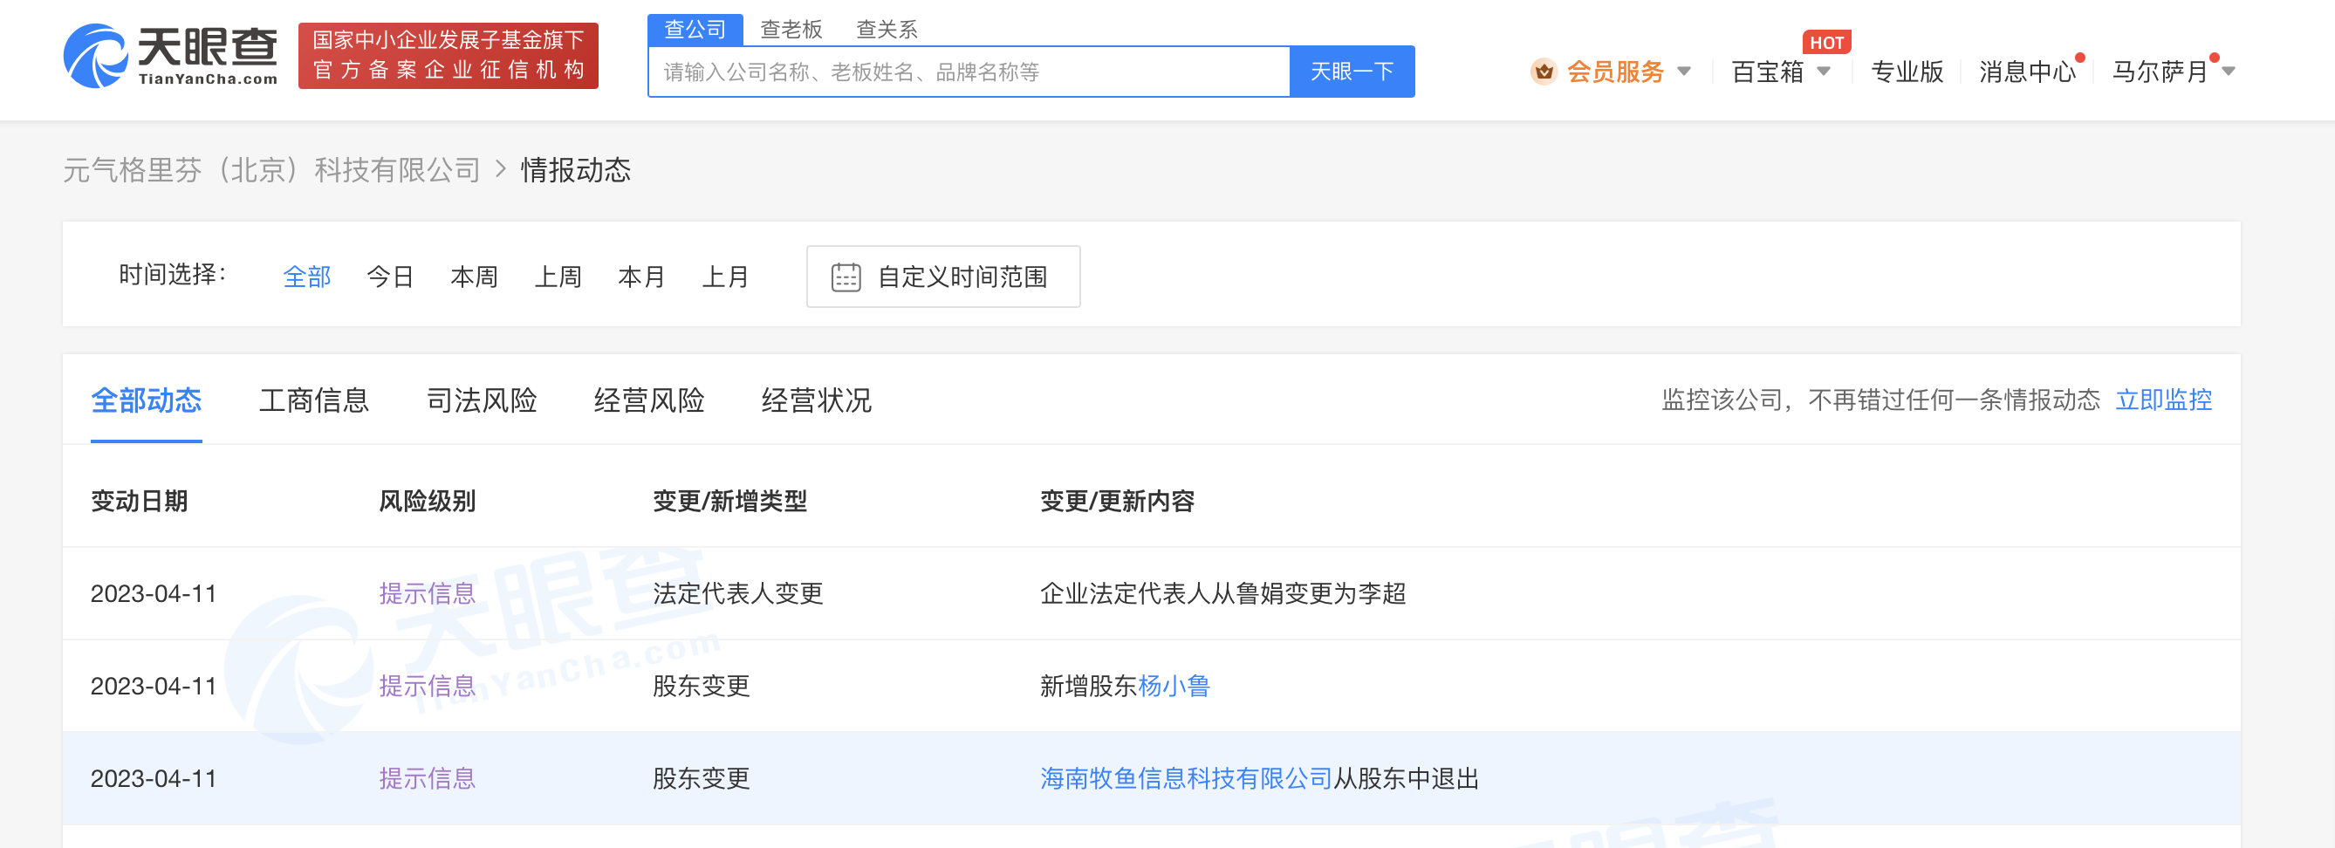Select the 查公司 search tab

[x=695, y=29]
